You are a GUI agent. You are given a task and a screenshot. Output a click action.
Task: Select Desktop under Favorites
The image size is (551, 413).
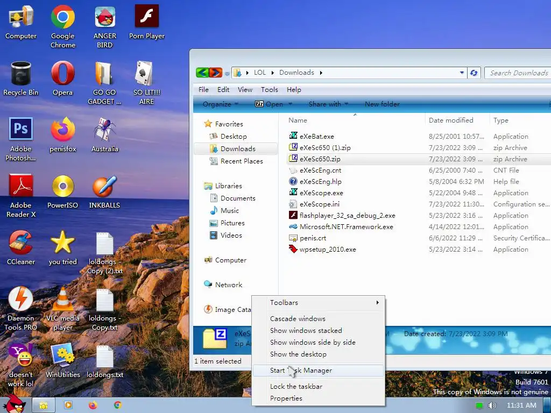click(x=234, y=136)
